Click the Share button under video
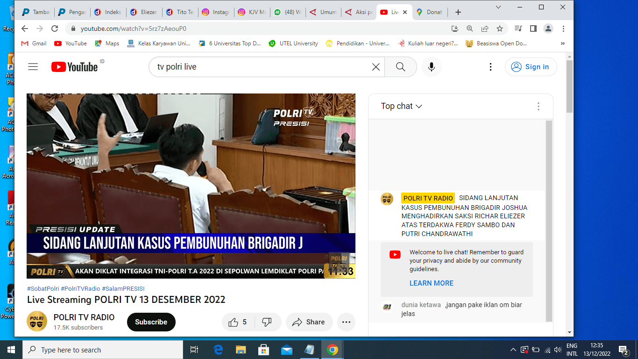This screenshot has width=638, height=359. click(309, 322)
